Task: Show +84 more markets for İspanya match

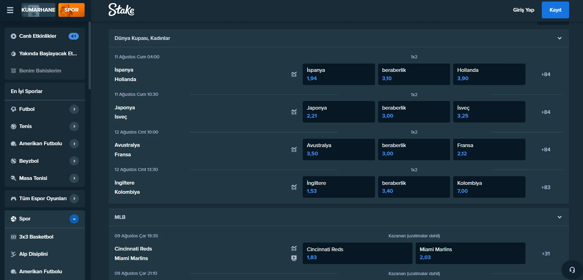Action: coord(545,74)
